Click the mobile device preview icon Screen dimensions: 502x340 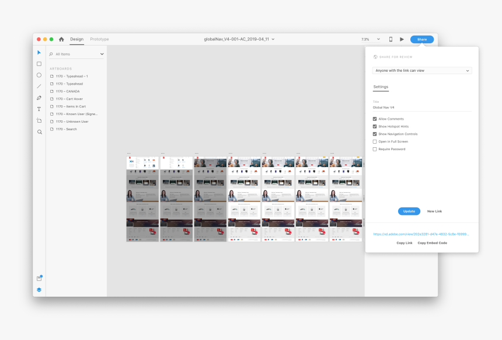(x=391, y=39)
